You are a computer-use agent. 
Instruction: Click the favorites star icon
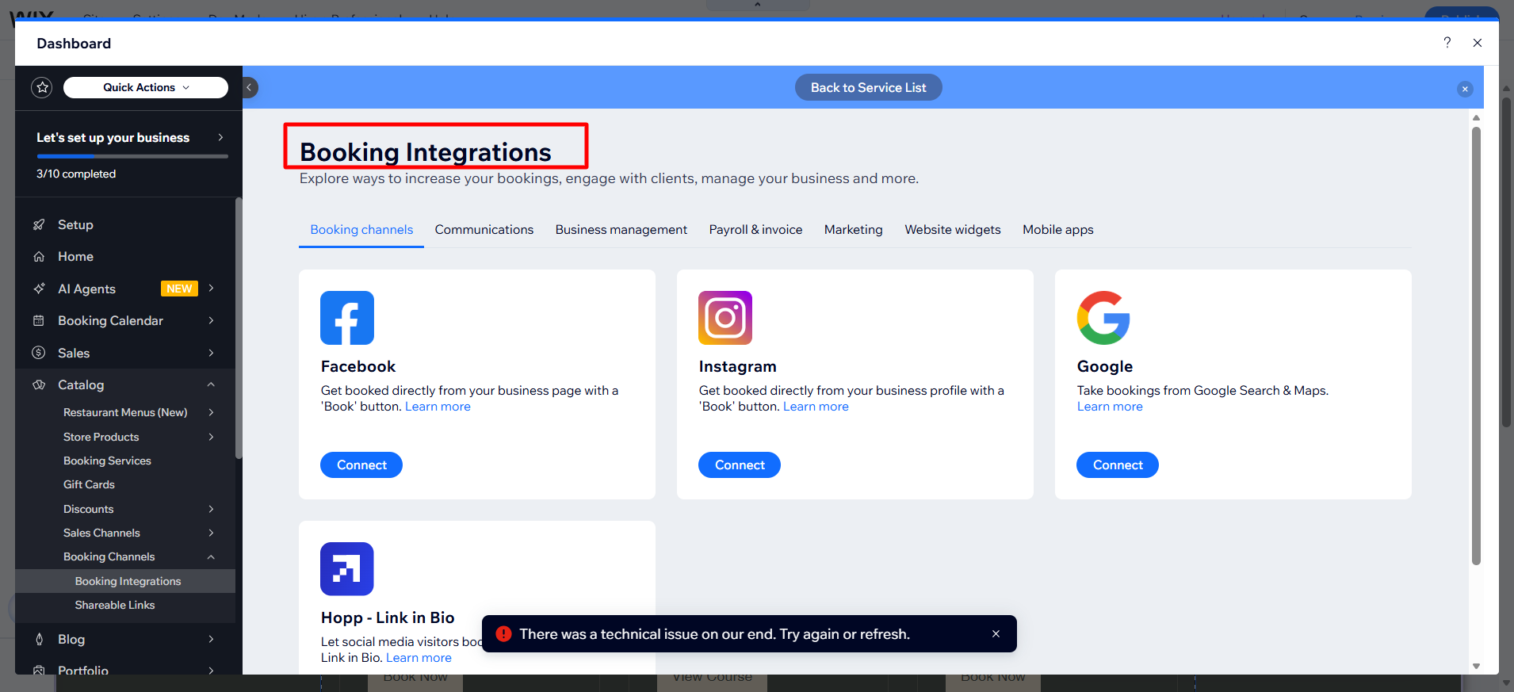click(42, 87)
